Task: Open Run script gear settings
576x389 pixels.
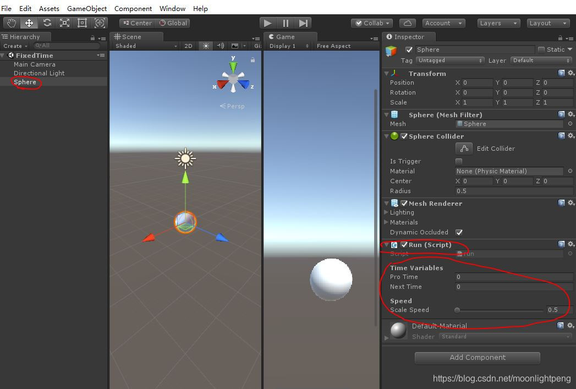Action: click(x=571, y=244)
